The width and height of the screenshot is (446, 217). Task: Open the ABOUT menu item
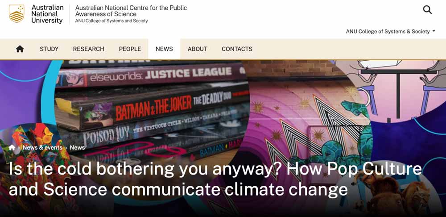[197, 49]
